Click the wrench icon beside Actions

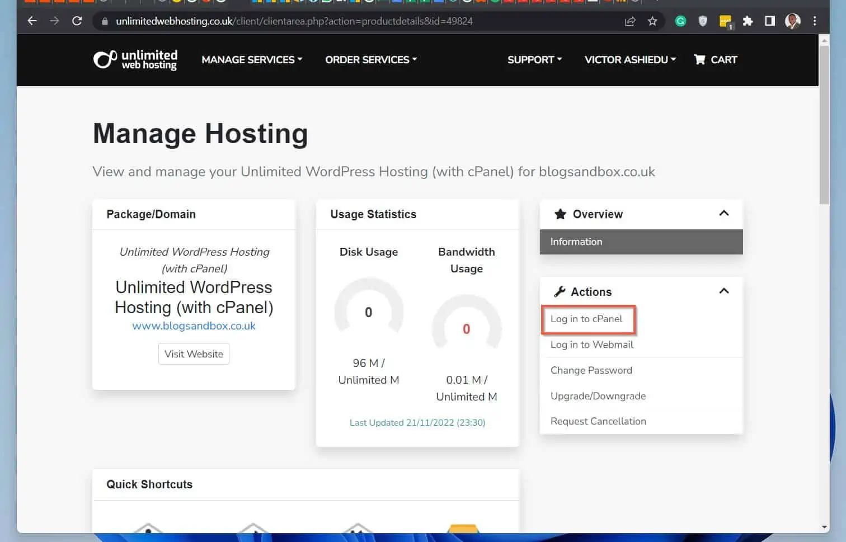(x=560, y=291)
